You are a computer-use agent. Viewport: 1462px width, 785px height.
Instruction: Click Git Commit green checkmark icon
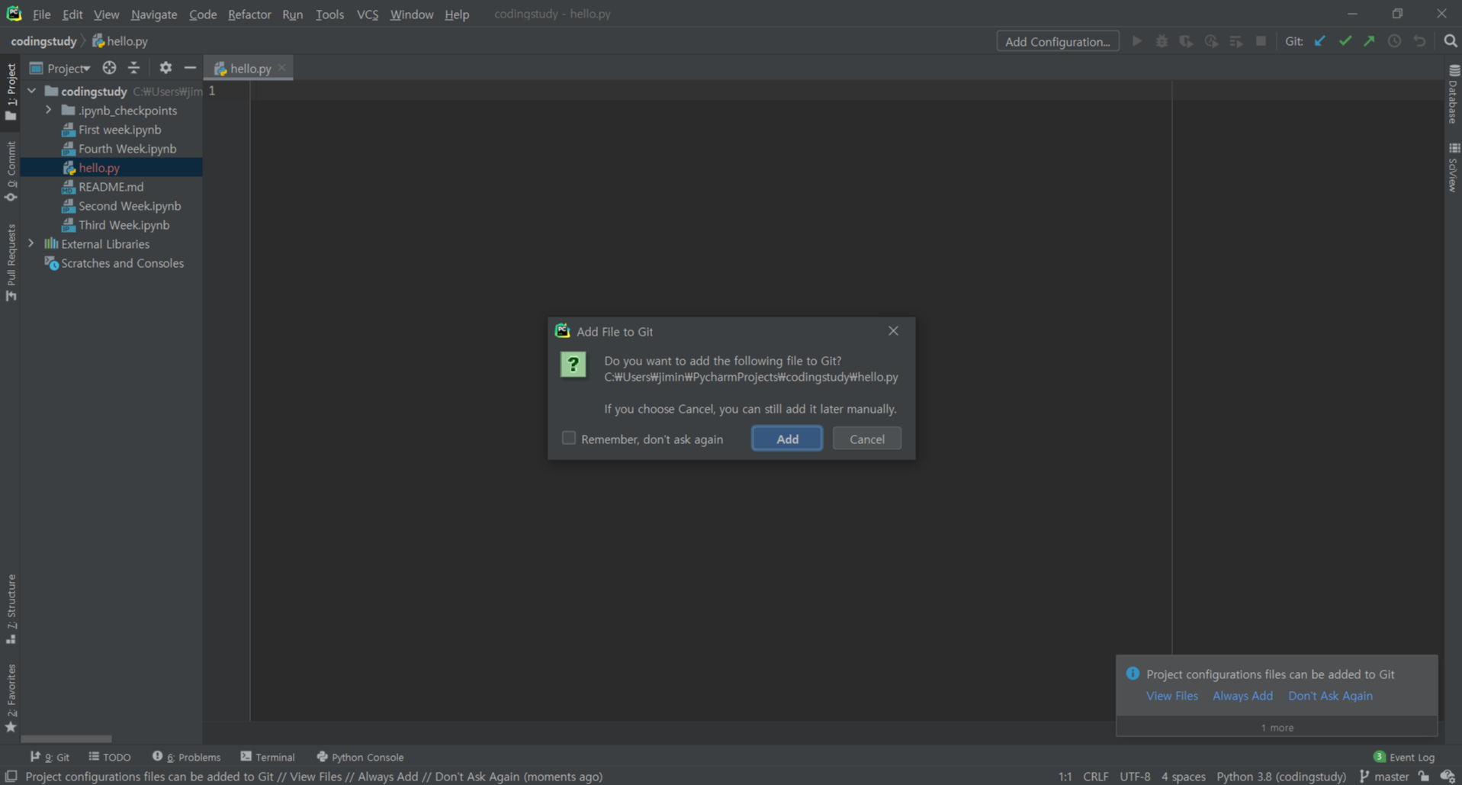click(x=1345, y=41)
